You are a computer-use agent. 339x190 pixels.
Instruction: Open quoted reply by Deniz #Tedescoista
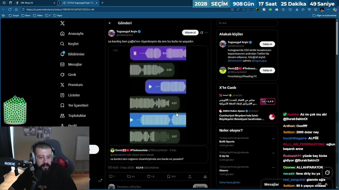point(158,155)
